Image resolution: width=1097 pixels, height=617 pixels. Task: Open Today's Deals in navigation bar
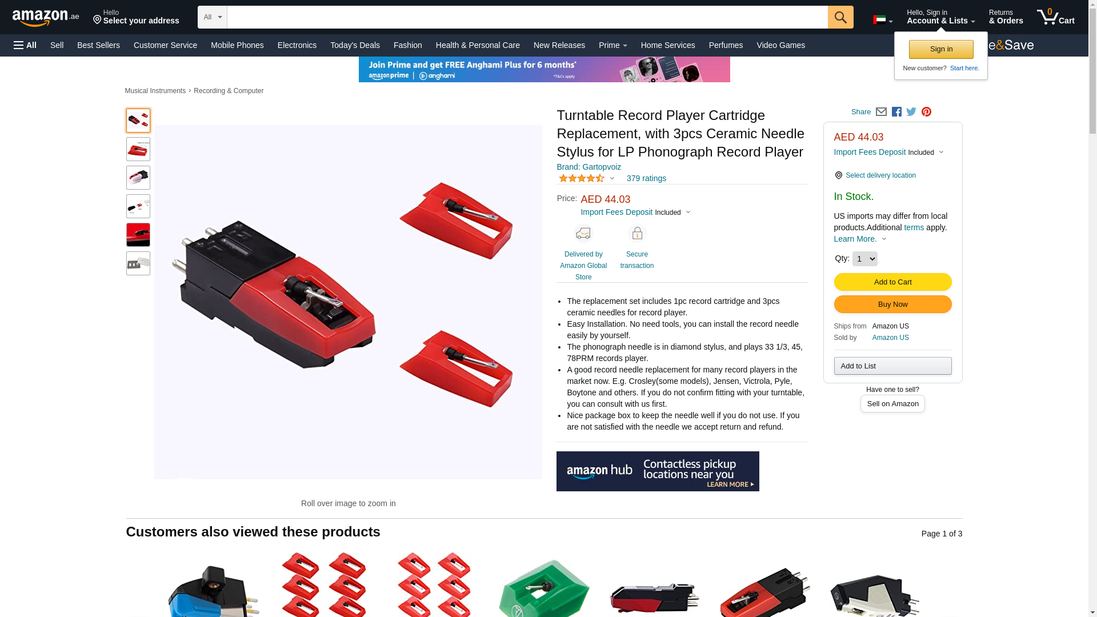tap(355, 45)
